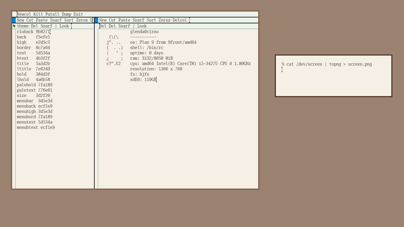Click the rio terminal command line text
The image size is (404, 227).
click(327, 64)
